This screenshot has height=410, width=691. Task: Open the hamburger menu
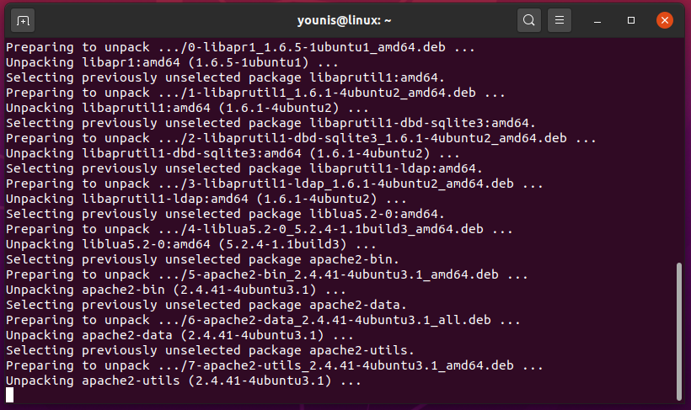[559, 20]
